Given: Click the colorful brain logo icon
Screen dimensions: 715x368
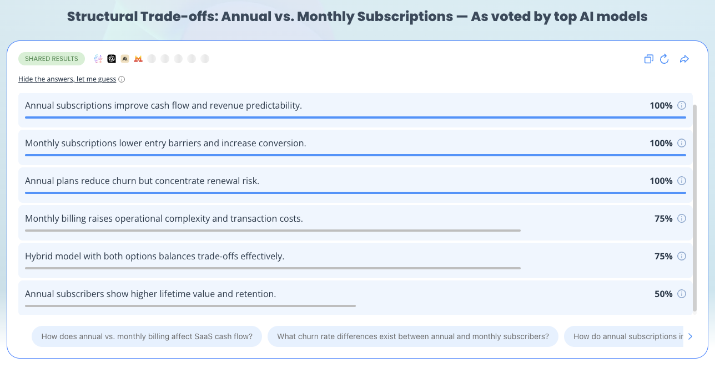Looking at the screenshot, I should (x=98, y=59).
